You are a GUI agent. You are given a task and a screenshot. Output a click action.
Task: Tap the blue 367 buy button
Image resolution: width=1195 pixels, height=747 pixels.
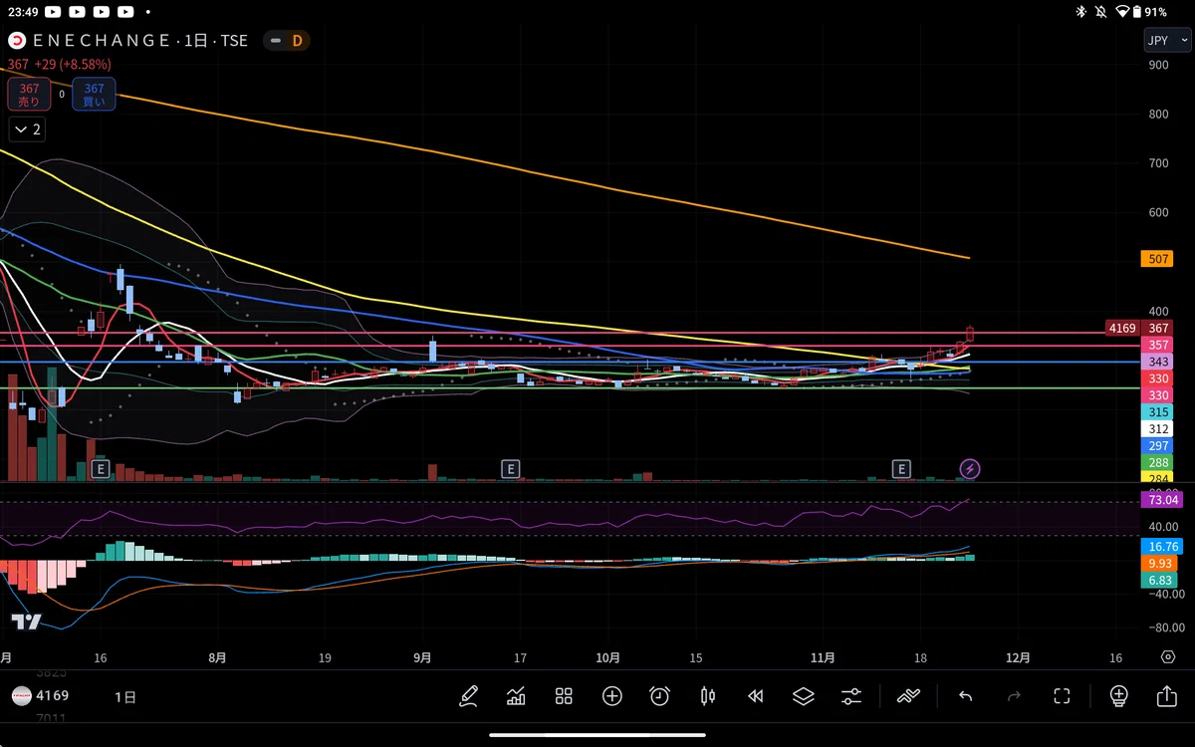click(94, 95)
